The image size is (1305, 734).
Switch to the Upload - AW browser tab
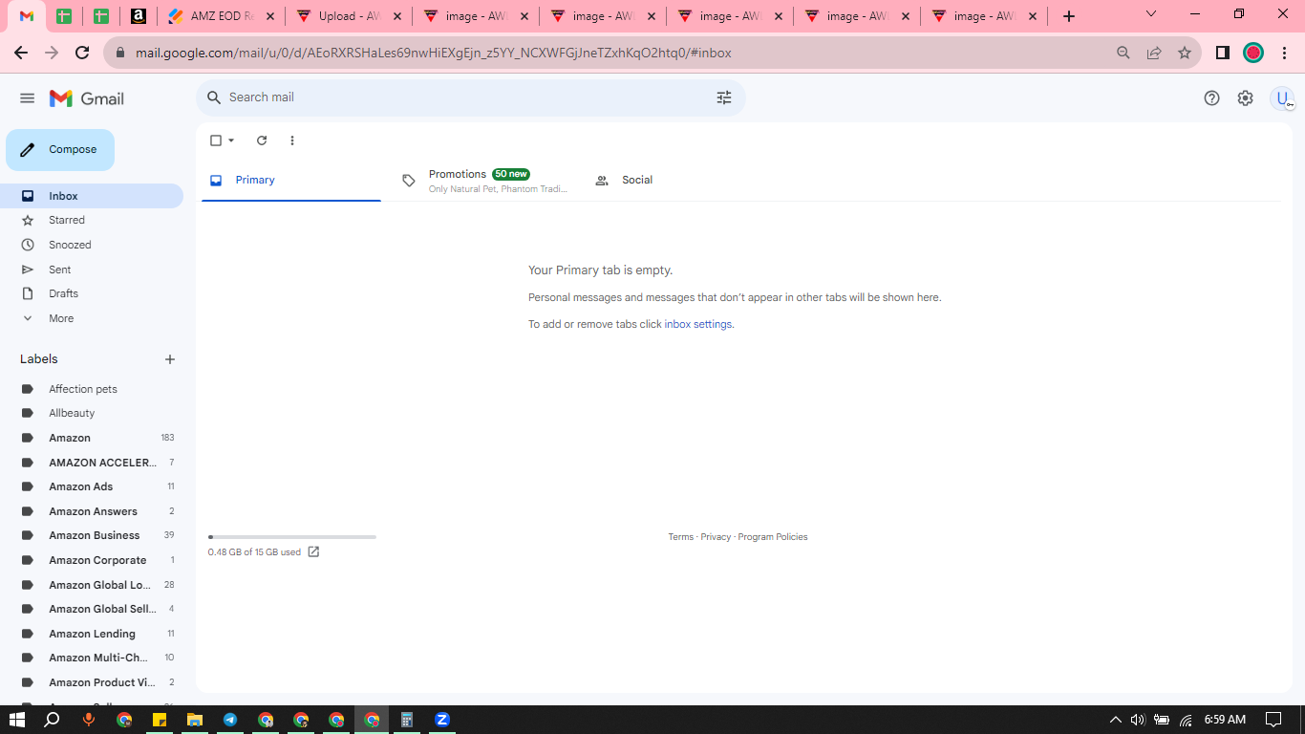click(350, 16)
